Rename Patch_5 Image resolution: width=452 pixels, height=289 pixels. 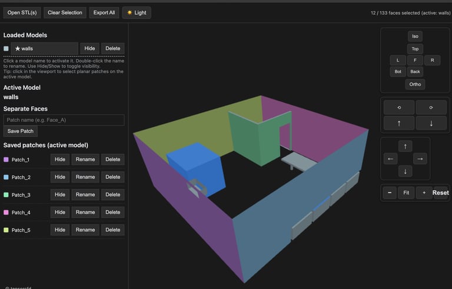(85, 230)
